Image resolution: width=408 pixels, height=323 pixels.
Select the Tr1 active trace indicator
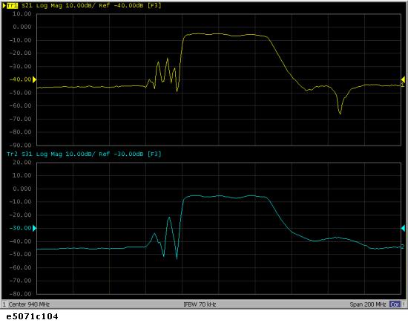12,5
